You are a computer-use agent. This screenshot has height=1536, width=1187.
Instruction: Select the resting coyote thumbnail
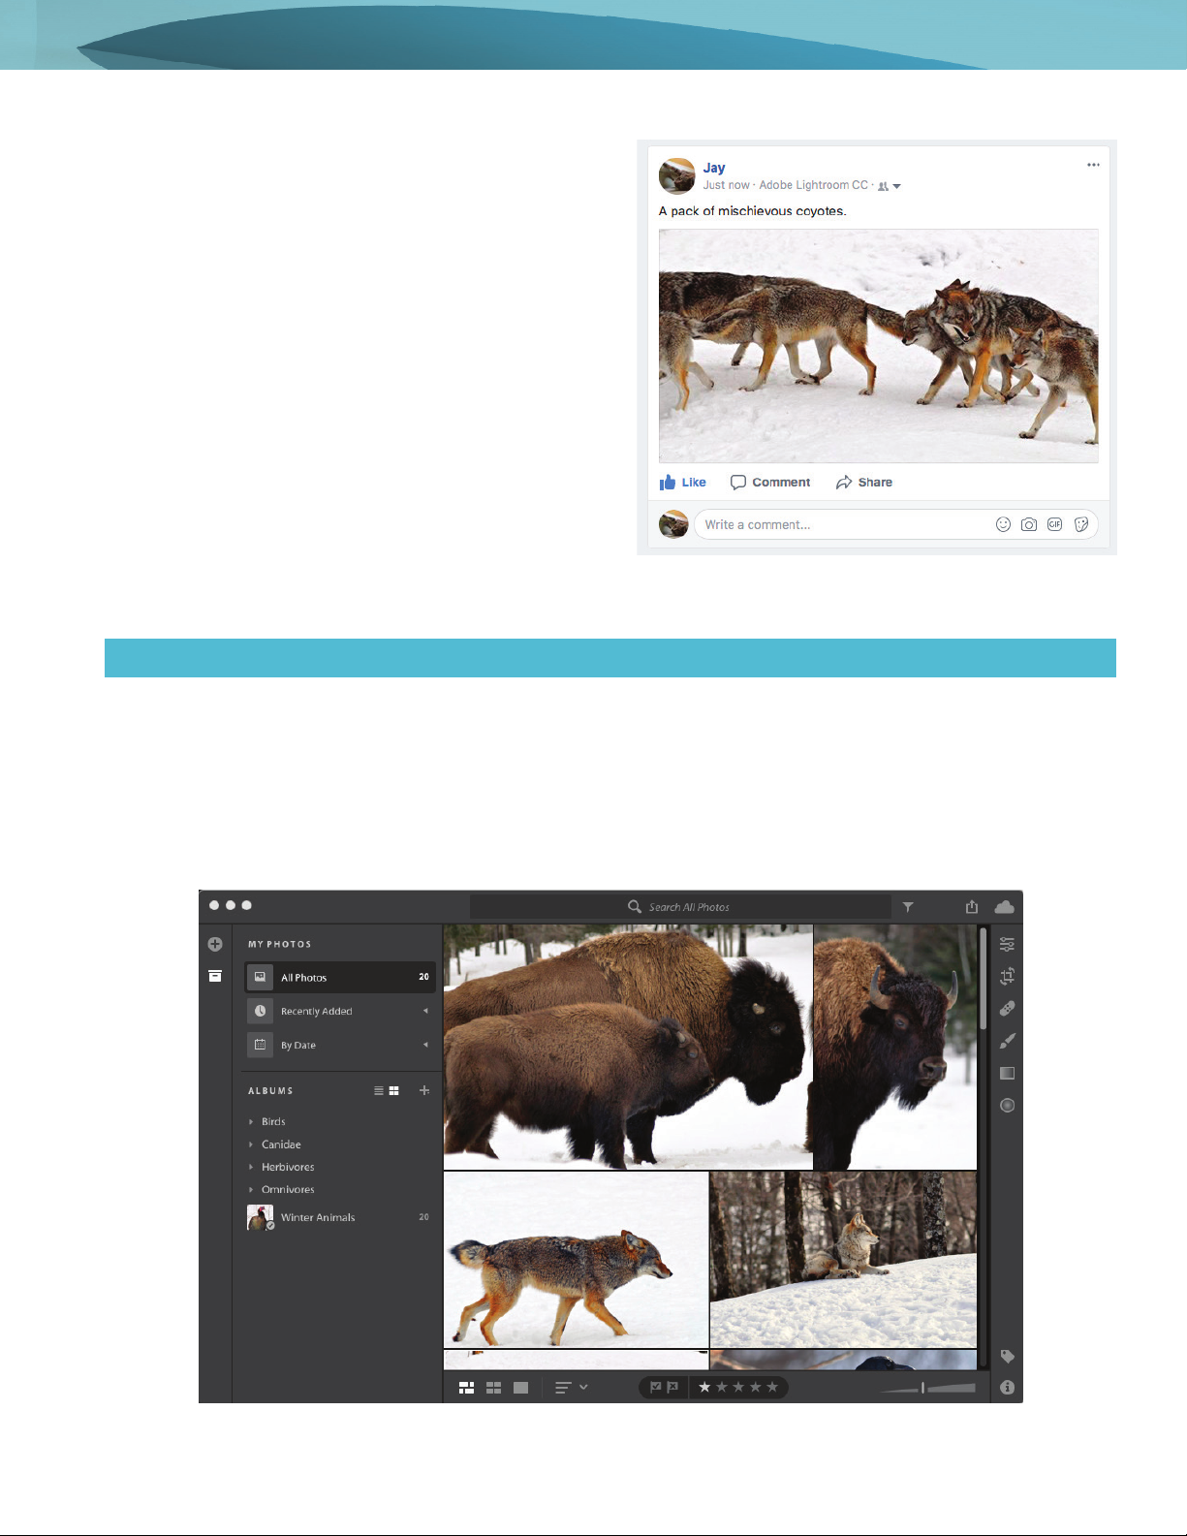pyautogui.click(x=843, y=1259)
